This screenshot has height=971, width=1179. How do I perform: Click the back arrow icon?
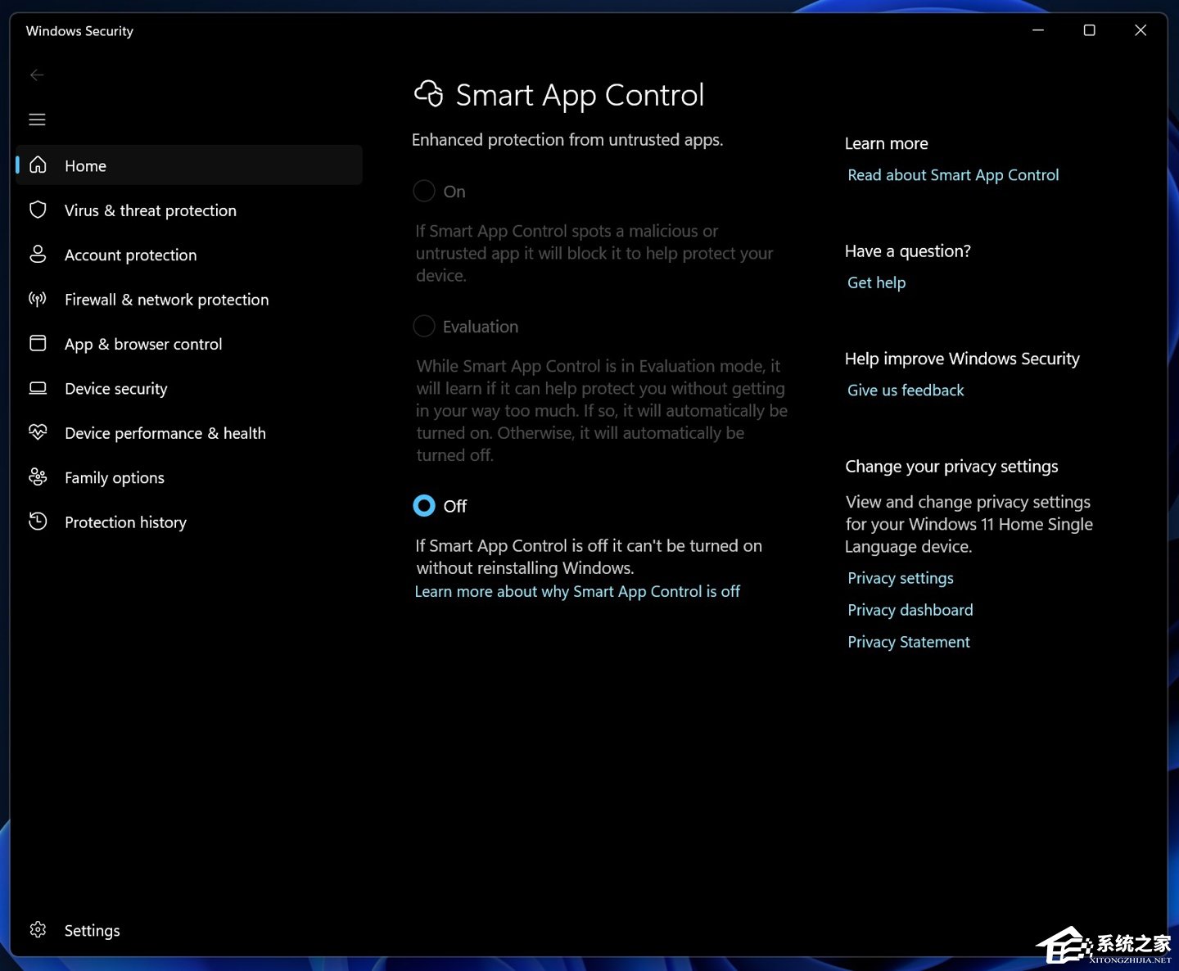click(x=37, y=75)
